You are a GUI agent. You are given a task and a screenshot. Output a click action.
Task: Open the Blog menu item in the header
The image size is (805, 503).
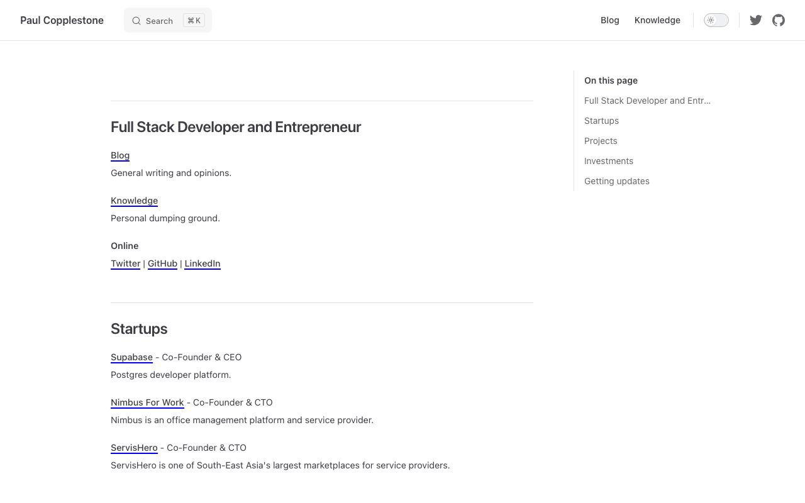[x=610, y=20]
